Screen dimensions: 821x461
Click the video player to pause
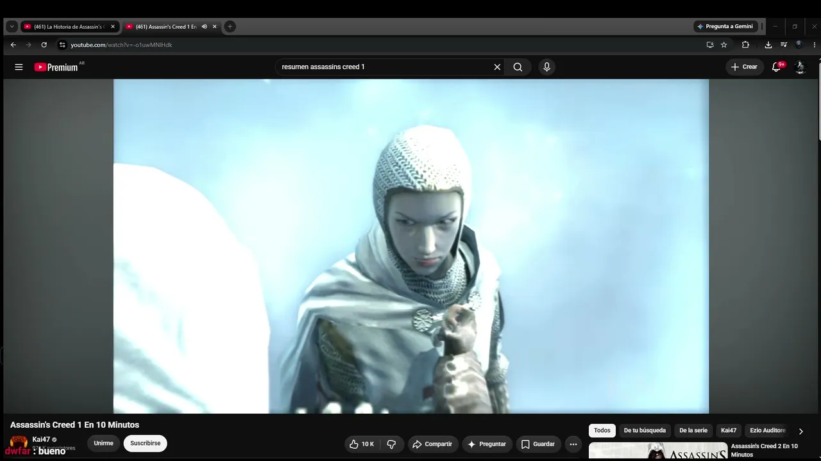click(411, 246)
